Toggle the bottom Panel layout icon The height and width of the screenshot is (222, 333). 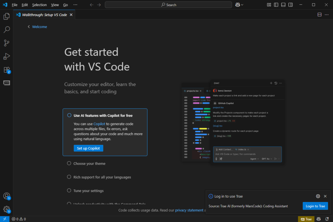tap(283, 5)
